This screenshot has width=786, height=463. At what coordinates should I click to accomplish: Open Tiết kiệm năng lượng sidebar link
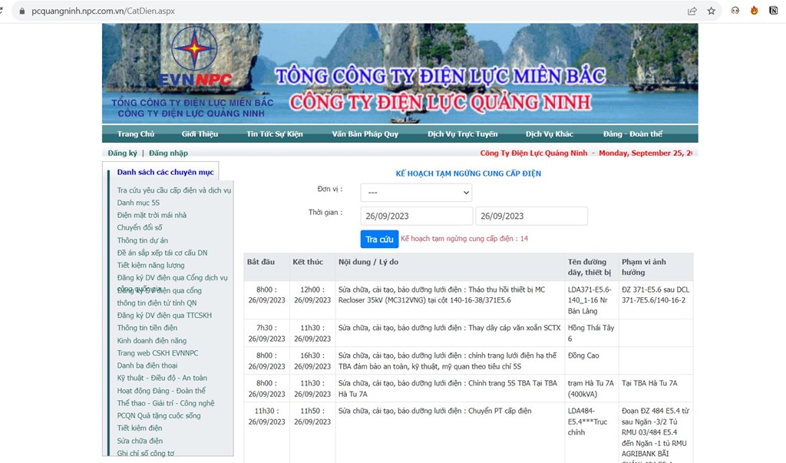pyautogui.click(x=150, y=265)
